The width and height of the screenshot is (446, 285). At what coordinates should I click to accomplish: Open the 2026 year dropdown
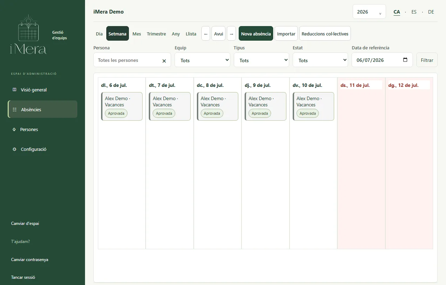[369, 11]
